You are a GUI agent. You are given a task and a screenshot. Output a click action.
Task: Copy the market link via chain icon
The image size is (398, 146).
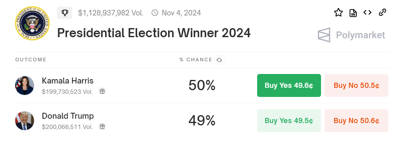coord(382,12)
